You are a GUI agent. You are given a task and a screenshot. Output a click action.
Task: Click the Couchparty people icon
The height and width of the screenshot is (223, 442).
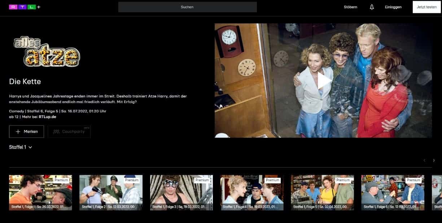[56, 131]
